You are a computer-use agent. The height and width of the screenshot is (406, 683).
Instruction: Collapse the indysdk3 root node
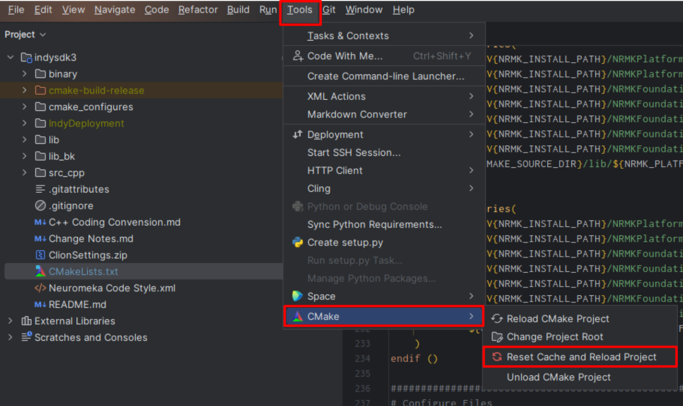11,58
